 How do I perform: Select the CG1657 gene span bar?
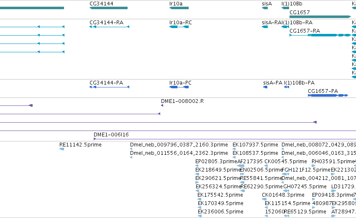tap(320, 17)
